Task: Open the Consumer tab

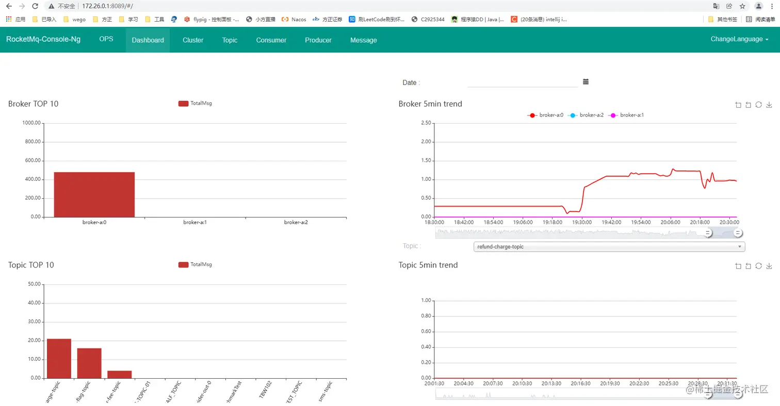Action: tap(271, 40)
